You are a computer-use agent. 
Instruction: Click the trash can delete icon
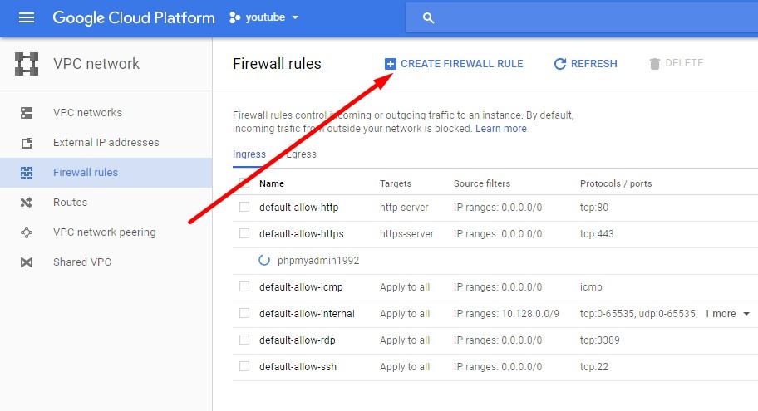pos(655,64)
